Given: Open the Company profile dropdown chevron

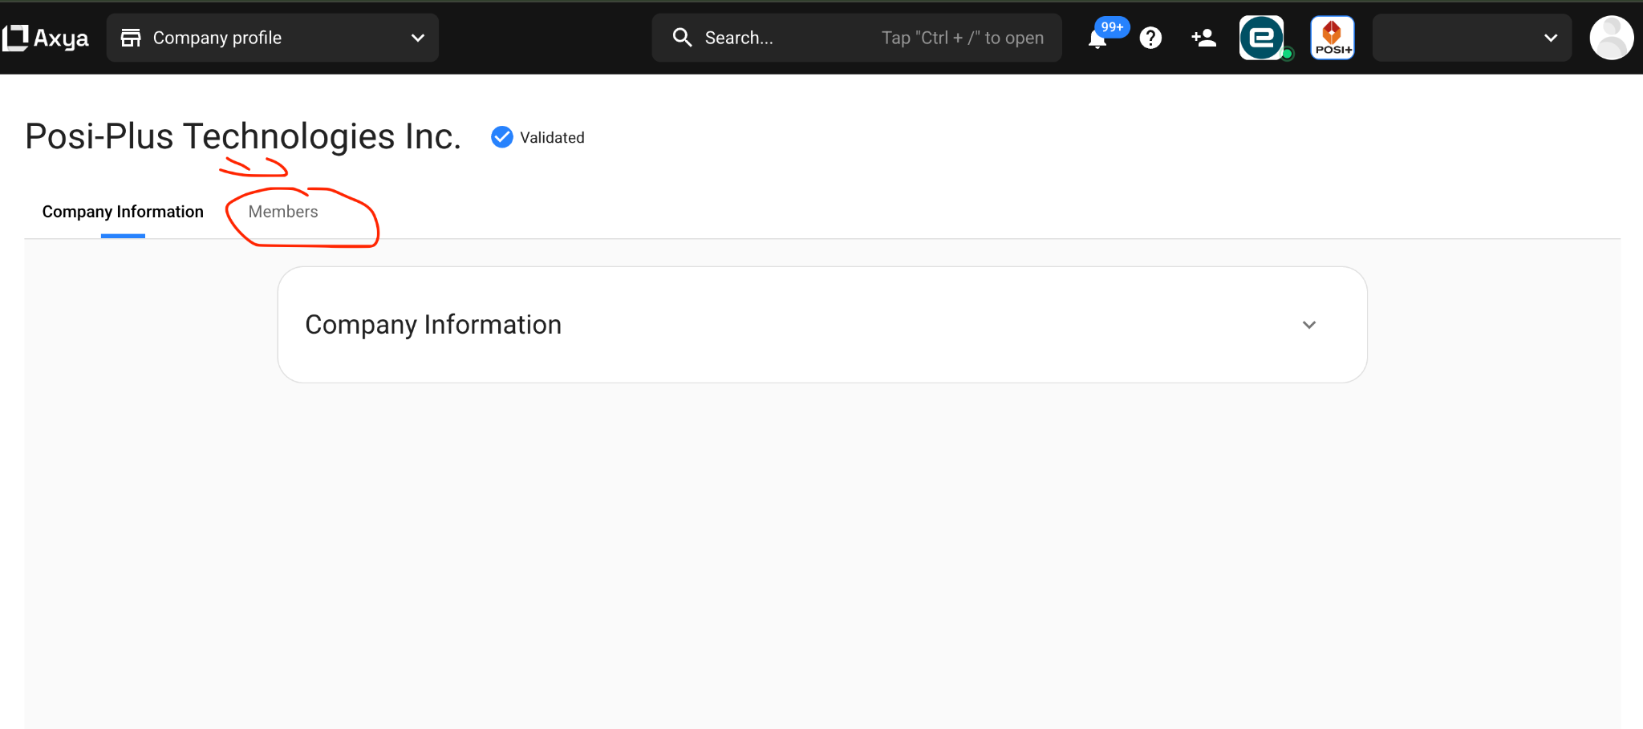Looking at the screenshot, I should pyautogui.click(x=417, y=38).
